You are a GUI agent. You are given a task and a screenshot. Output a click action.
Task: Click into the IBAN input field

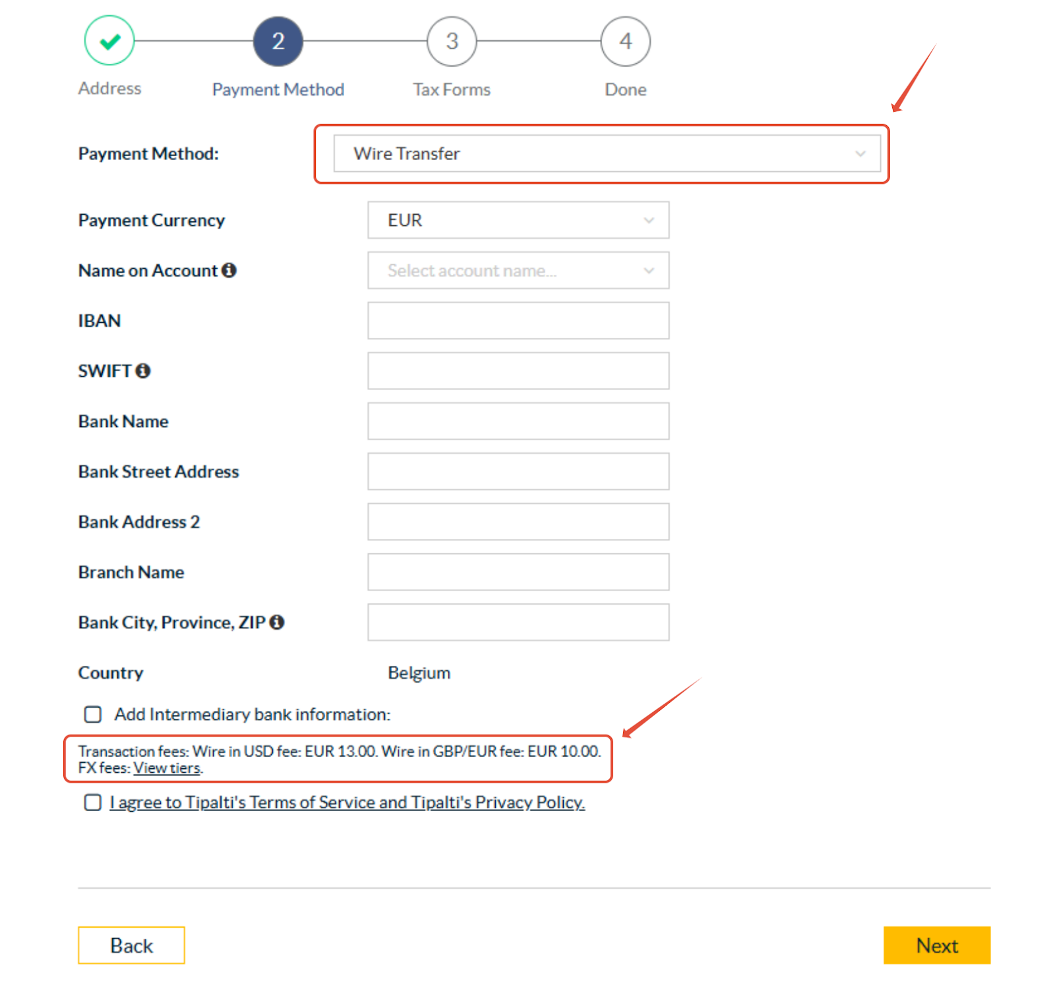click(x=518, y=321)
